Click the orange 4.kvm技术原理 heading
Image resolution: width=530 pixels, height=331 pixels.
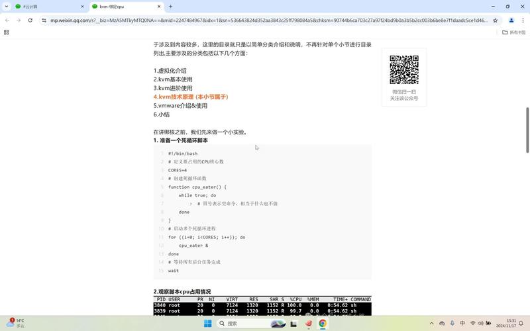coord(191,97)
